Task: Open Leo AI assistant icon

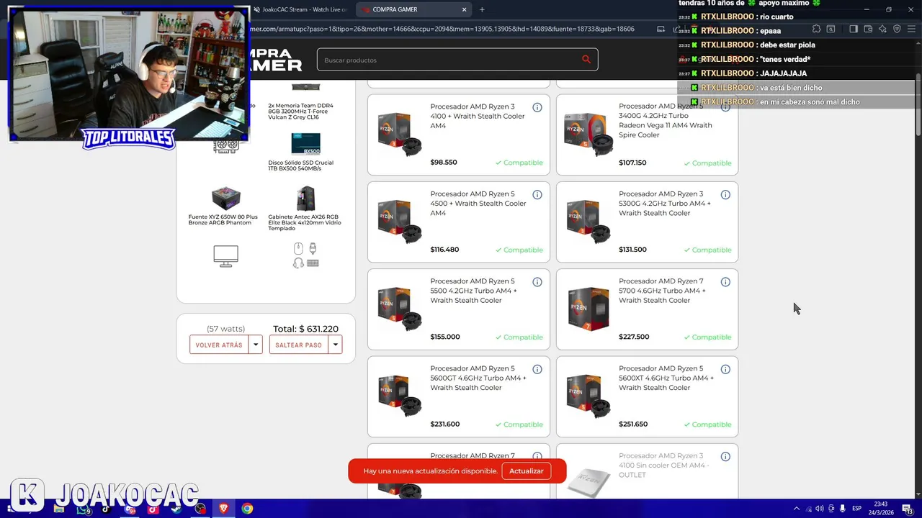Action: point(882,29)
